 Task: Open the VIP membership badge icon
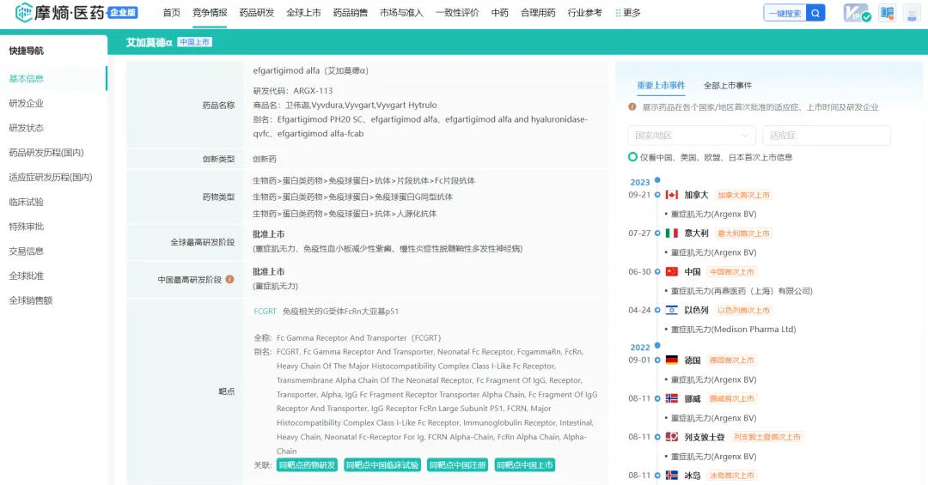pyautogui.click(x=857, y=13)
